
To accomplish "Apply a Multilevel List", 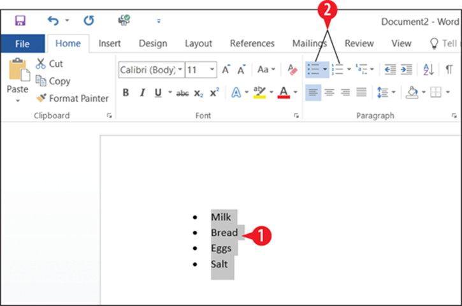I will point(361,69).
